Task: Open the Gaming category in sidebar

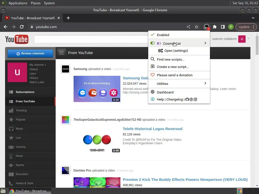Action: click(30, 147)
